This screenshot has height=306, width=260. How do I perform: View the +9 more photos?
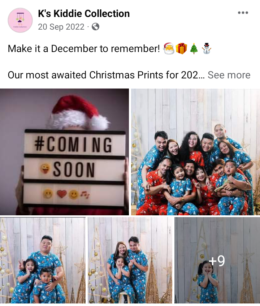(217, 260)
